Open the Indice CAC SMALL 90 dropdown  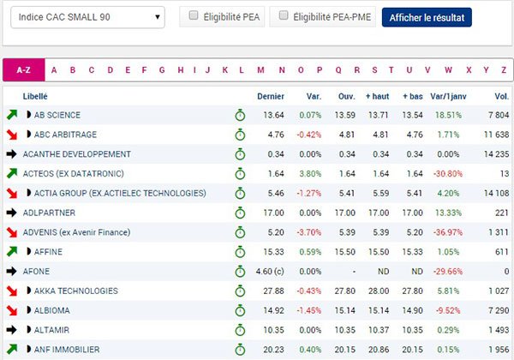tap(87, 17)
